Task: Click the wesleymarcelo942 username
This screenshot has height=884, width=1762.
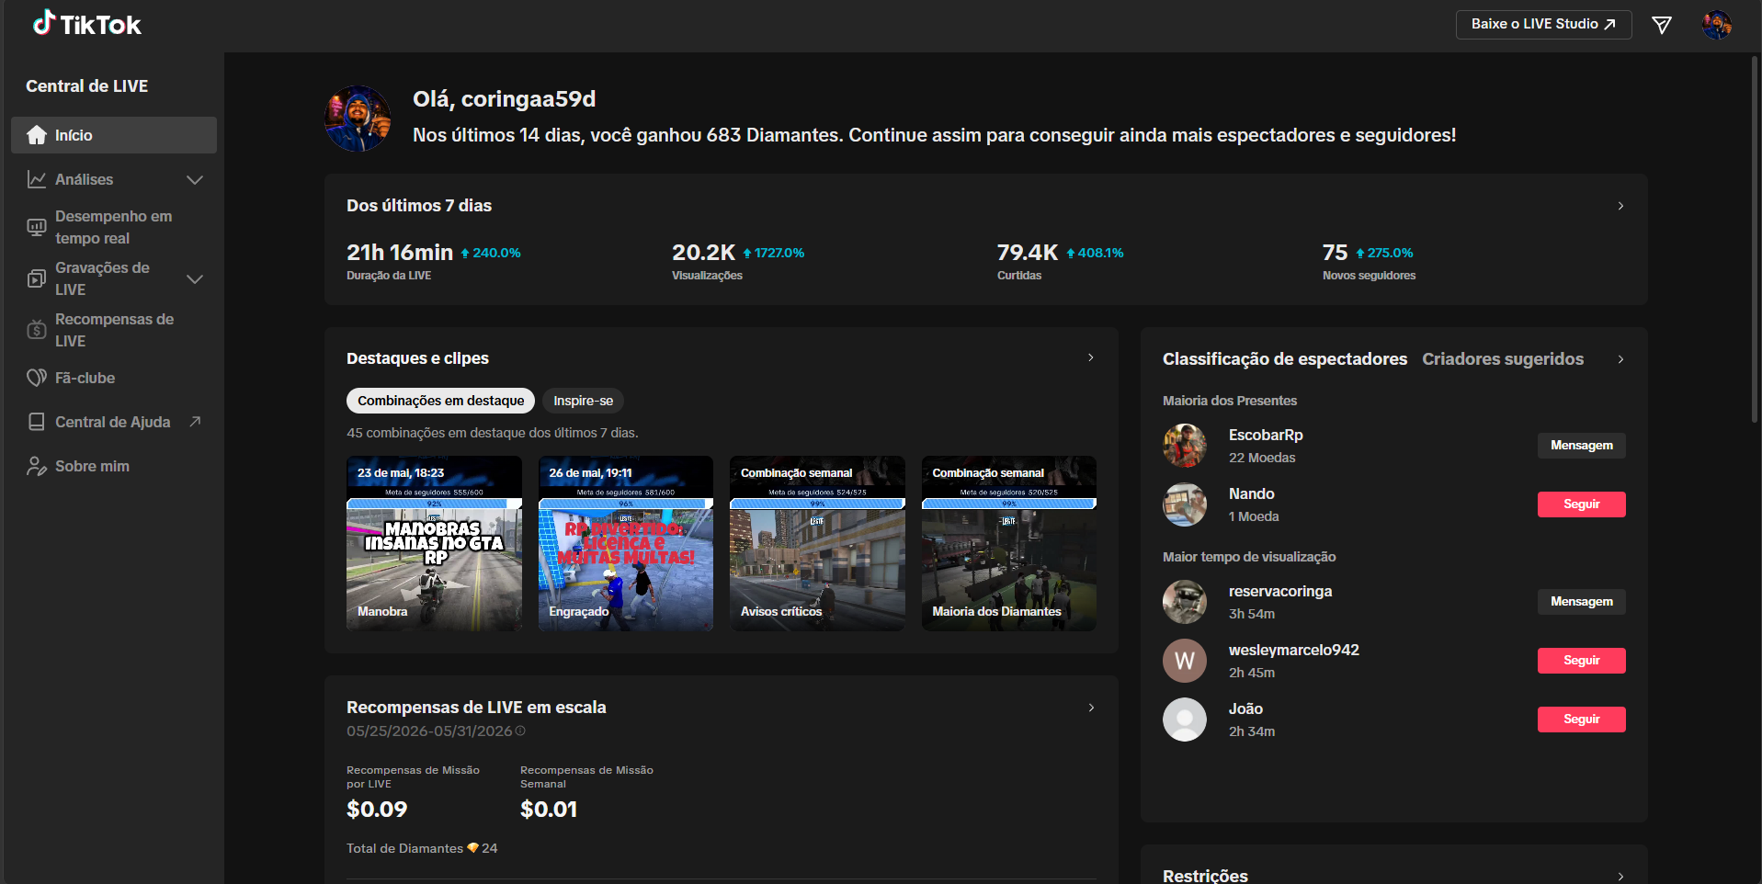Action: [x=1294, y=650]
